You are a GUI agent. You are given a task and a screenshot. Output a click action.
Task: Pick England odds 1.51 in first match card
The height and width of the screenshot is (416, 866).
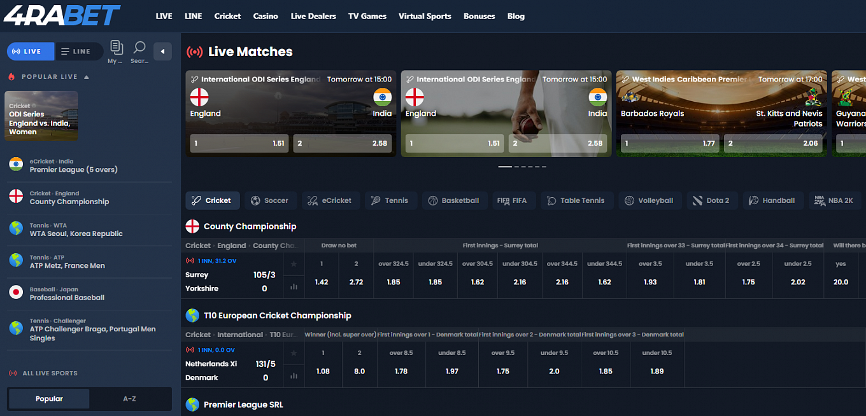(239, 143)
